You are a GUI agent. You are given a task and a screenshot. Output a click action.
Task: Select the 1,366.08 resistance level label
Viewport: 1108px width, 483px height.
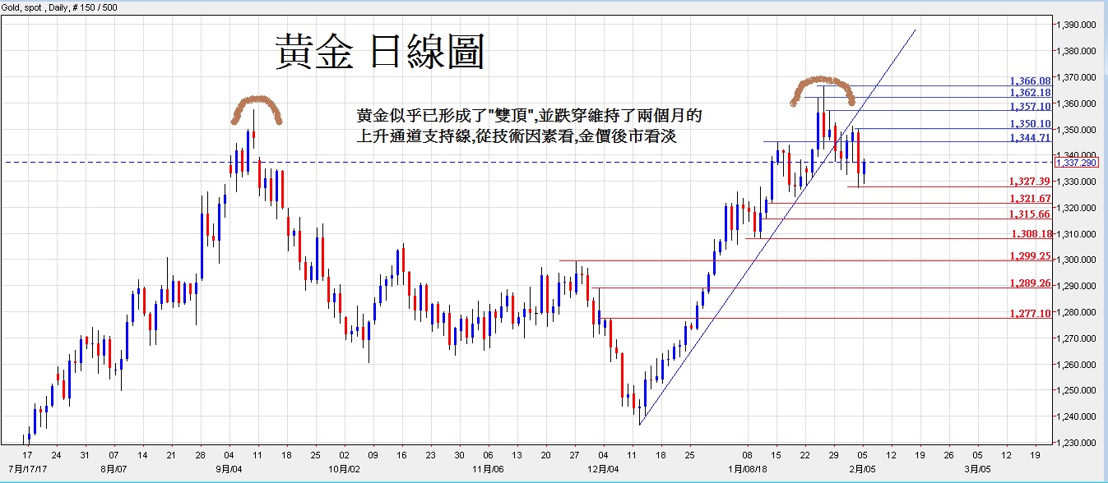coord(1030,81)
